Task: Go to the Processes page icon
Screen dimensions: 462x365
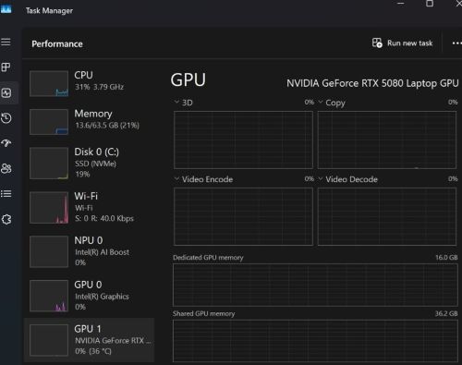Action: [x=6, y=67]
